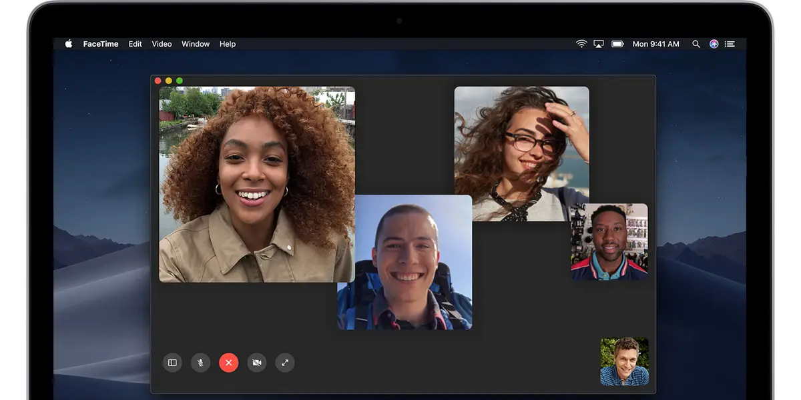Image resolution: width=801 pixels, height=400 pixels.
Task: Launch Siri from the menu bar
Action: [714, 44]
